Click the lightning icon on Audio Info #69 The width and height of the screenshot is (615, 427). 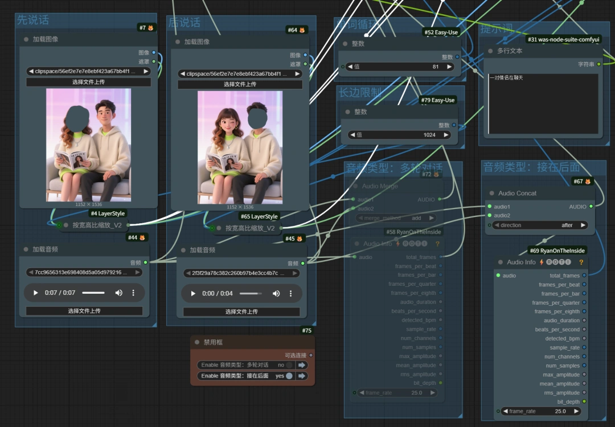tap(542, 262)
